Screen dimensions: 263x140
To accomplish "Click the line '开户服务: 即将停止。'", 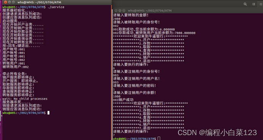I will (x=21, y=81).
